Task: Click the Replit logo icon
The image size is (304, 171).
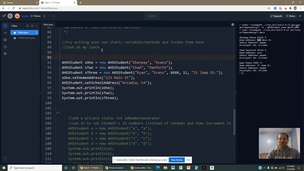Action: click(x=10, y=16)
